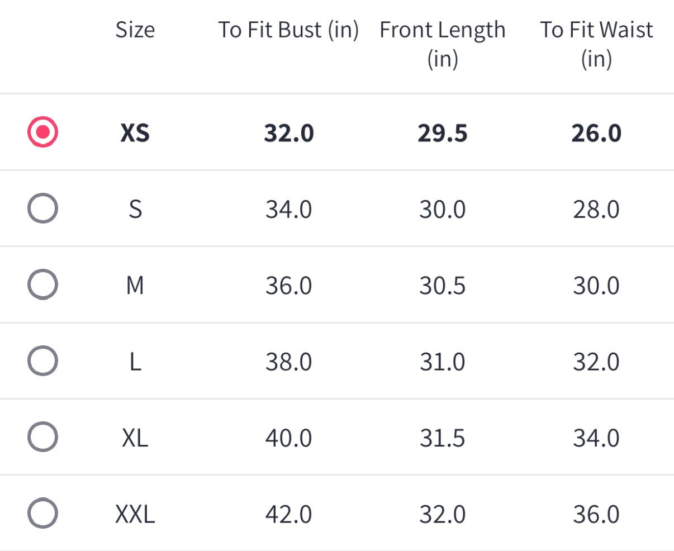Screen dimensions: 674x551
Task: Click the S size label
Action: 135,210
